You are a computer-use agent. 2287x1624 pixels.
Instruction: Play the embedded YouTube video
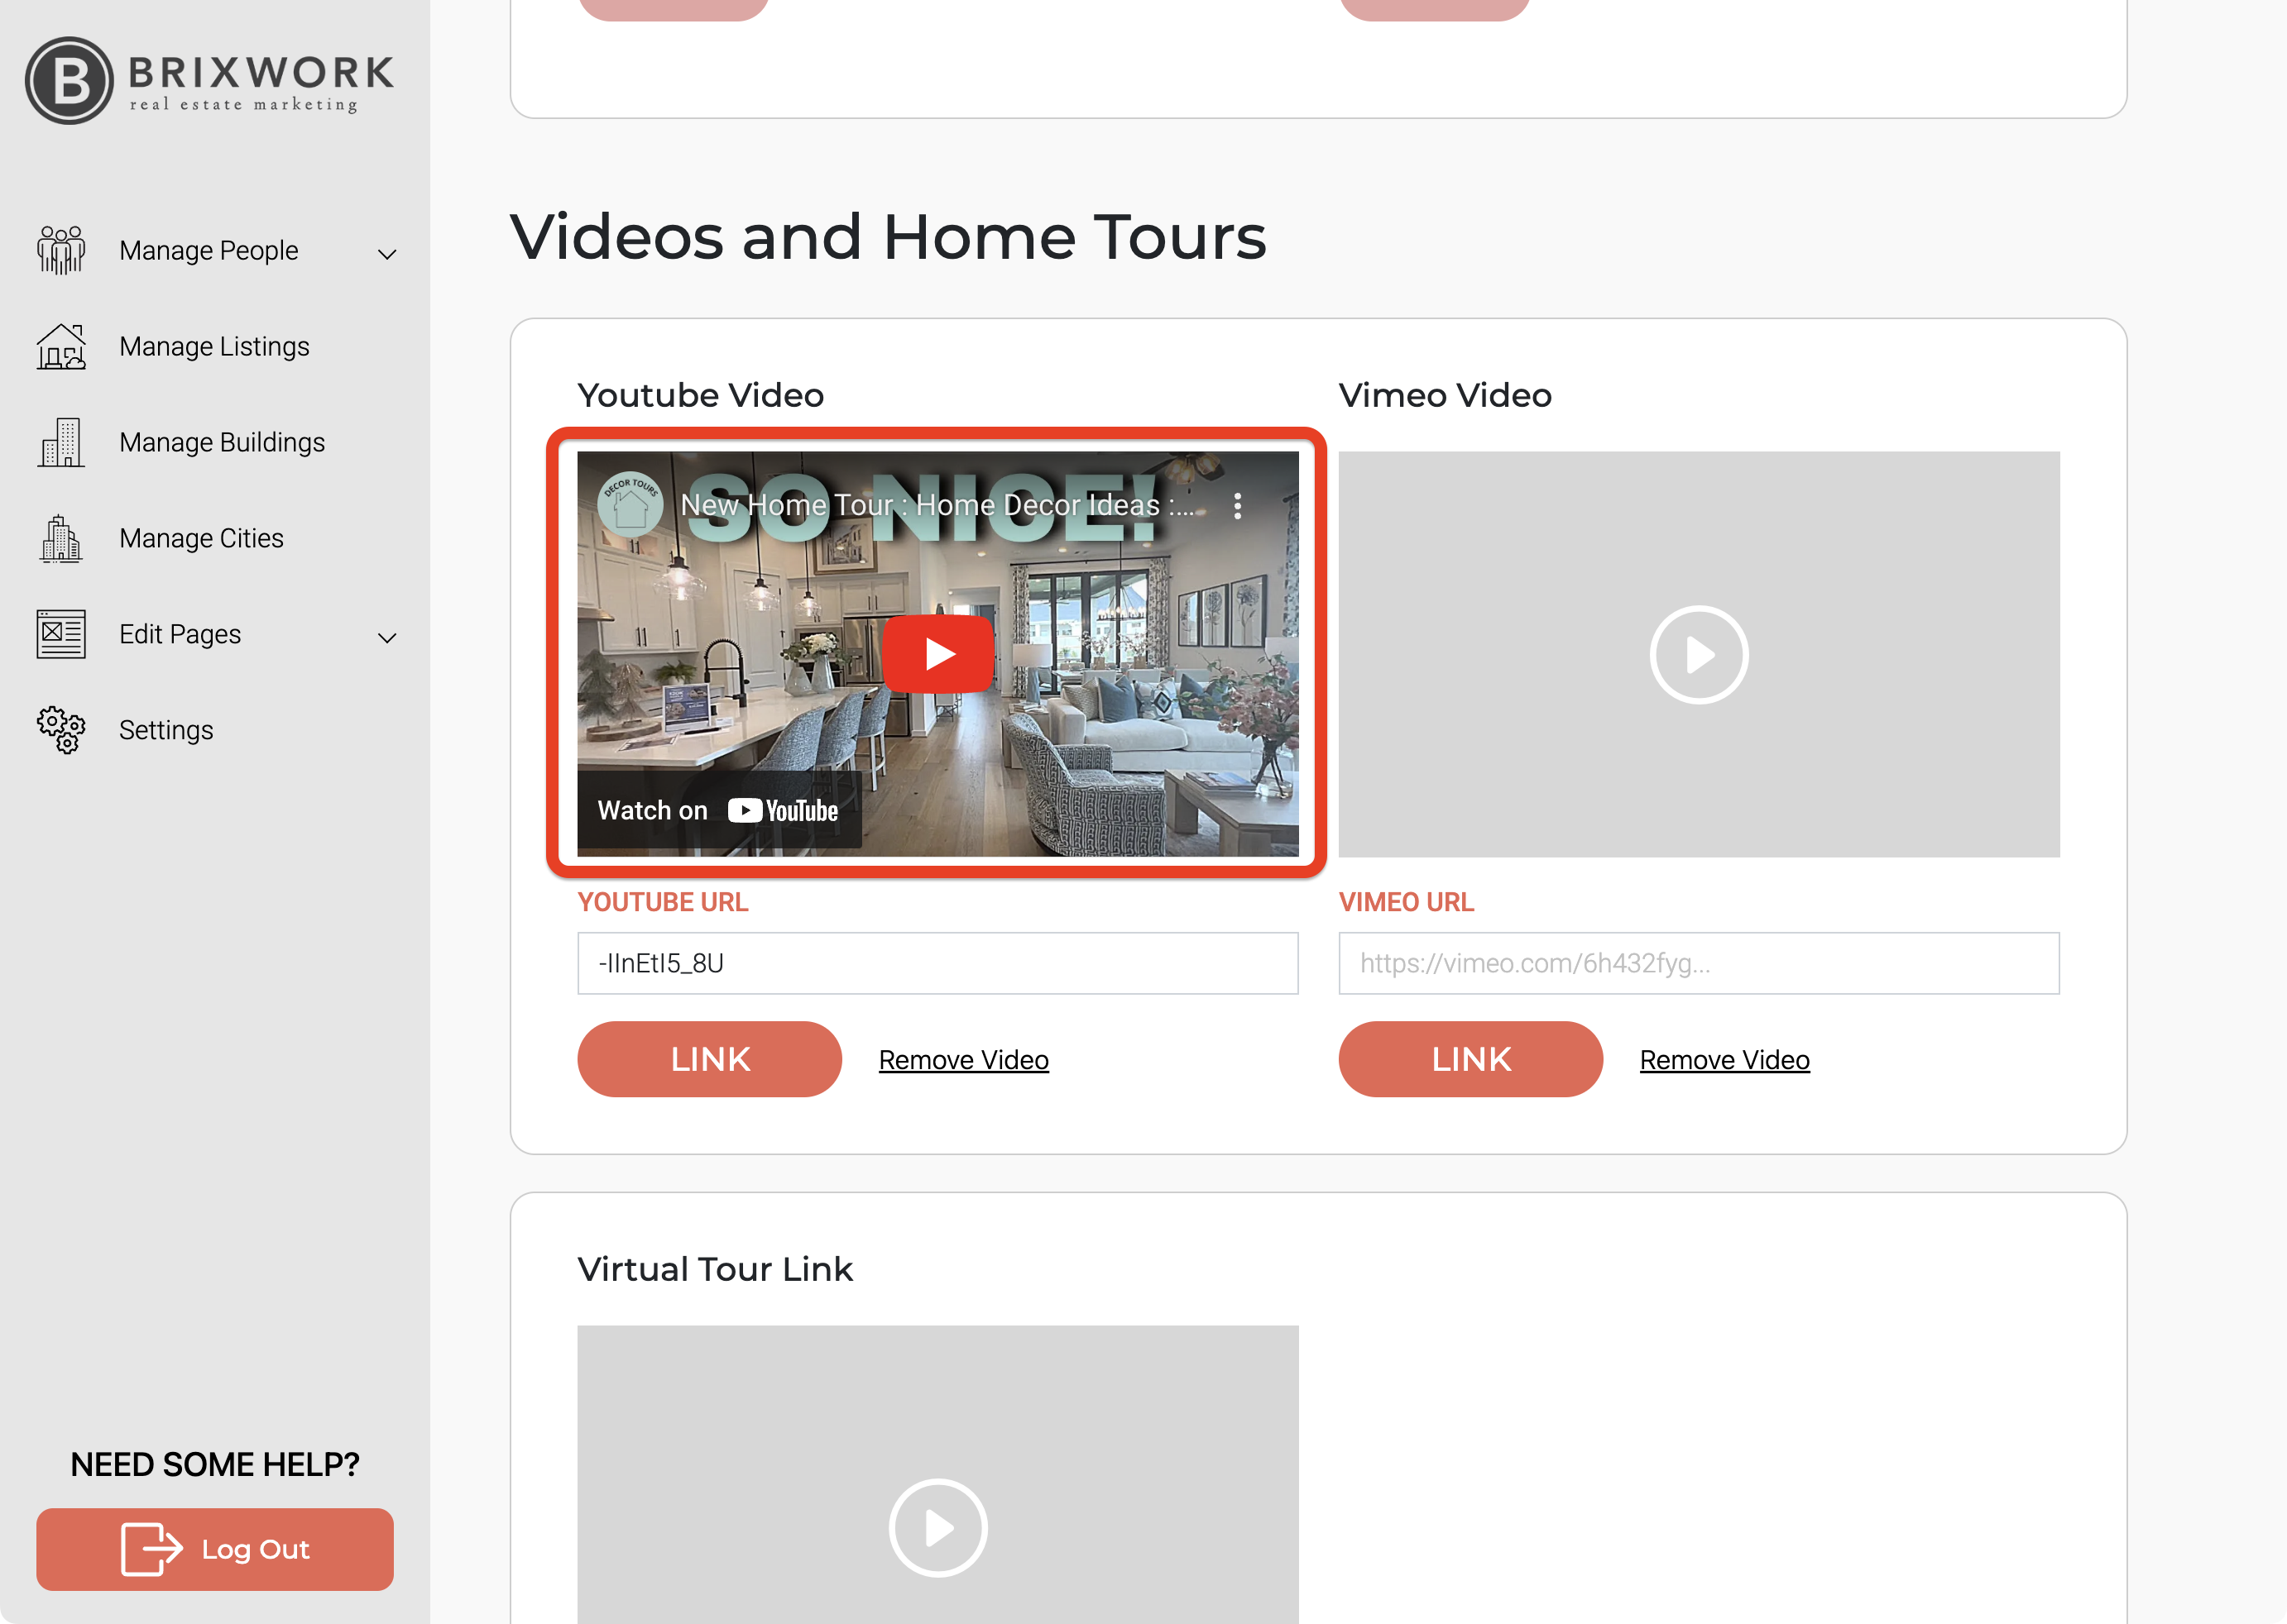pyautogui.click(x=937, y=654)
